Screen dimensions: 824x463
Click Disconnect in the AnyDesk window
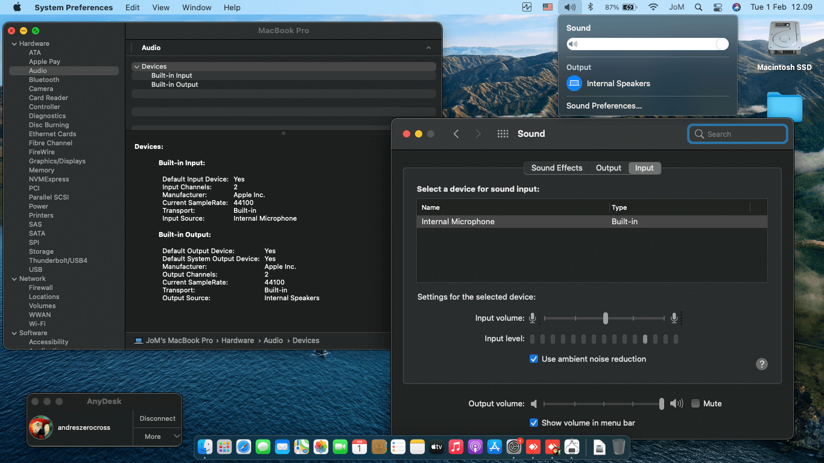(x=157, y=418)
